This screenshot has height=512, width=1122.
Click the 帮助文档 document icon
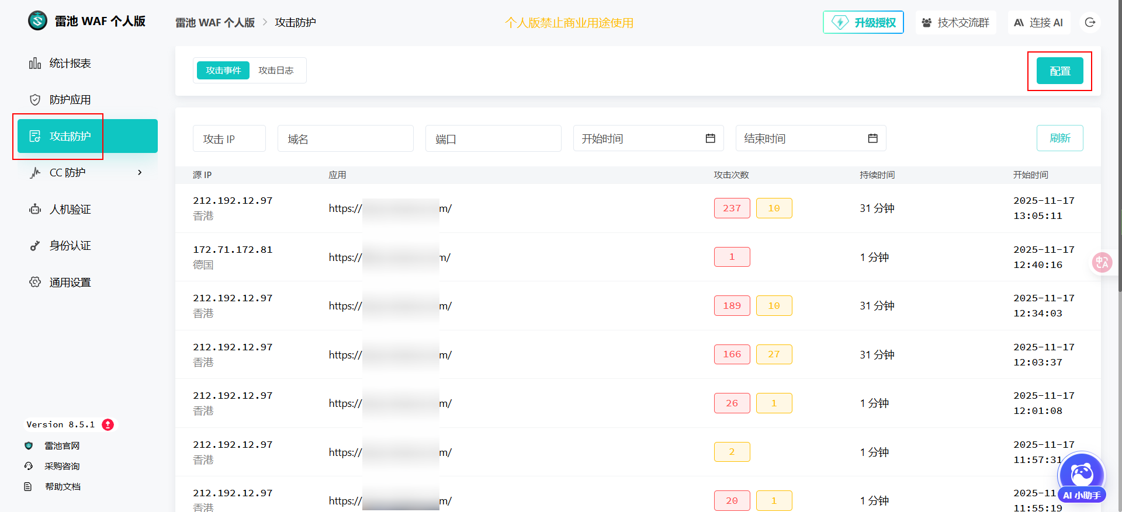point(28,486)
